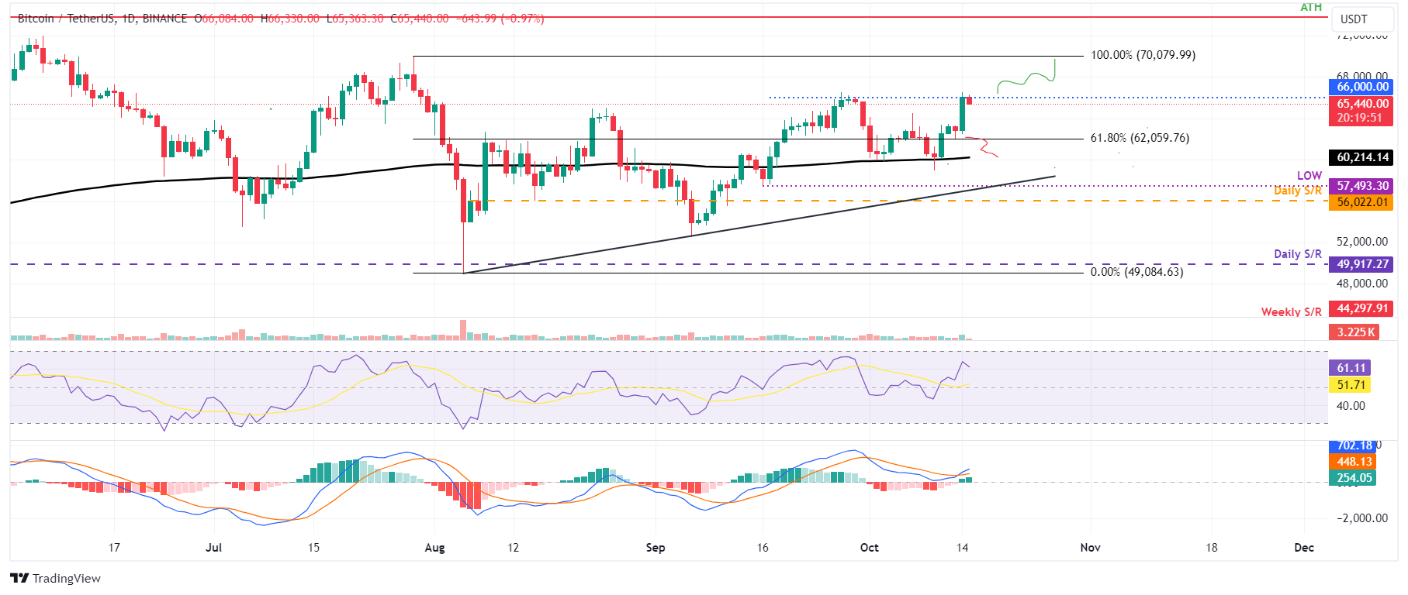
Task: Open the USDT currency selector
Action: [x=1354, y=19]
